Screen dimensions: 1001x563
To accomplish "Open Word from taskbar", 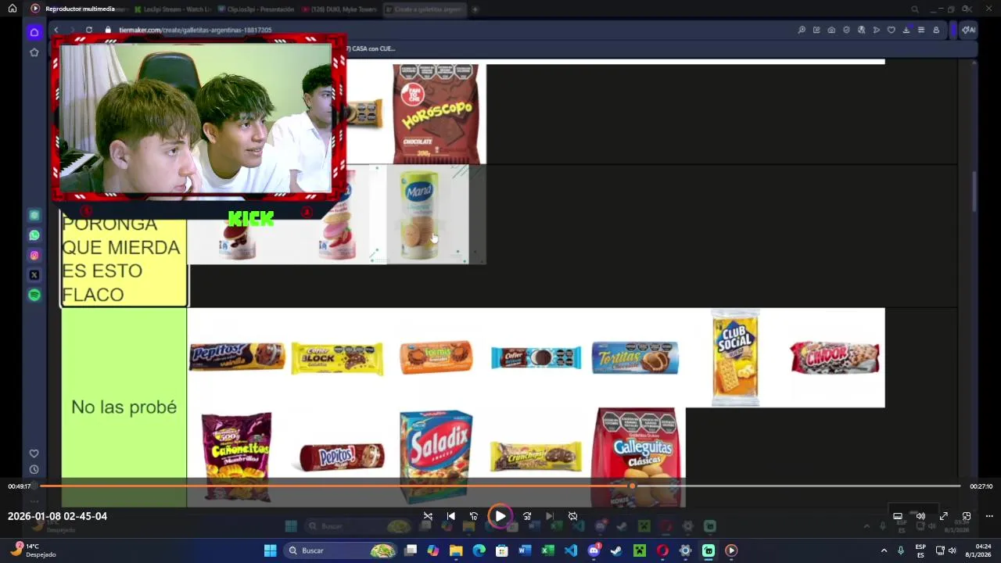I will 525,550.
